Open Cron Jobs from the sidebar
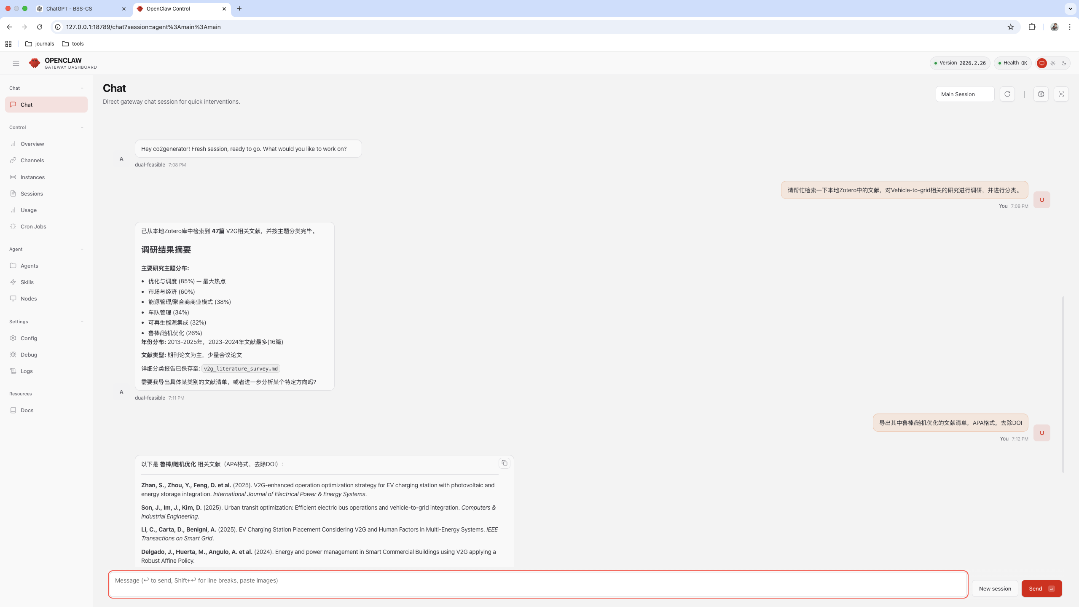1079x607 pixels. (33, 226)
